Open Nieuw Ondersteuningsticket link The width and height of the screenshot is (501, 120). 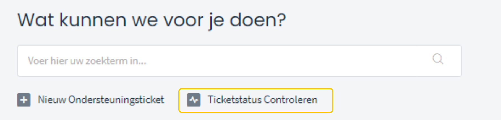91,100
